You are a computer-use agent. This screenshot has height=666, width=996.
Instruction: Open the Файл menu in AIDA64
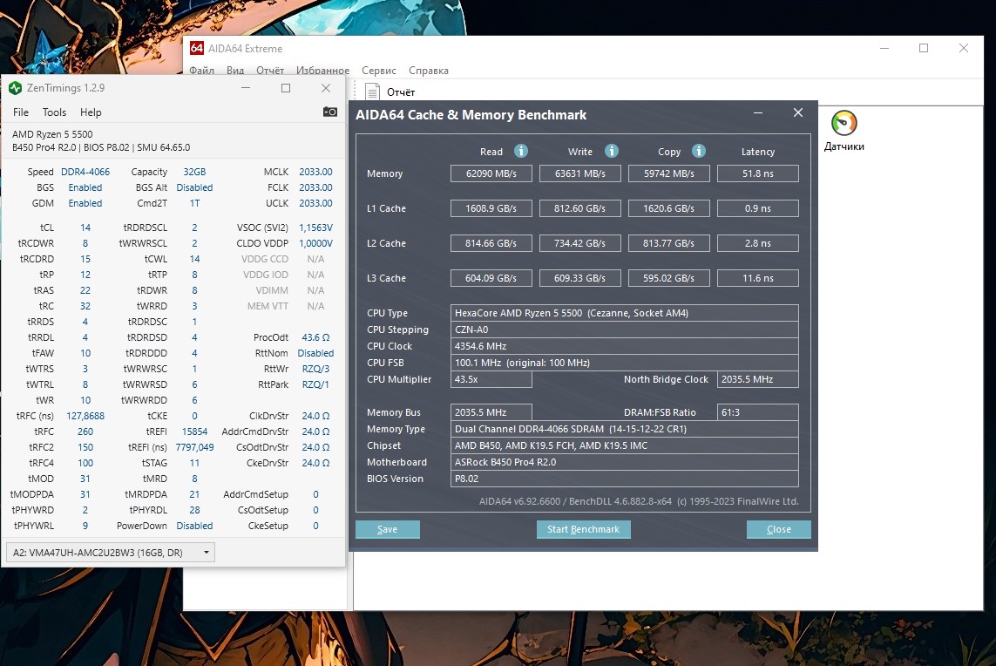pos(201,70)
